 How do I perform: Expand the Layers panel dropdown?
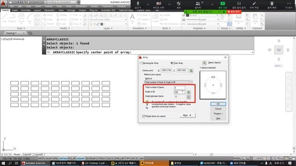click(x=108, y=29)
